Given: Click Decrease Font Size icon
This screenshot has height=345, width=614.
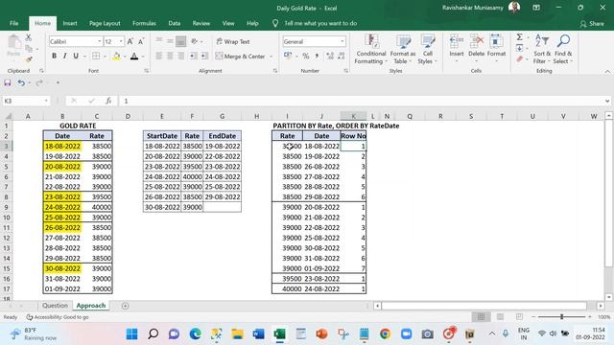Looking at the screenshot, I should [x=141, y=41].
